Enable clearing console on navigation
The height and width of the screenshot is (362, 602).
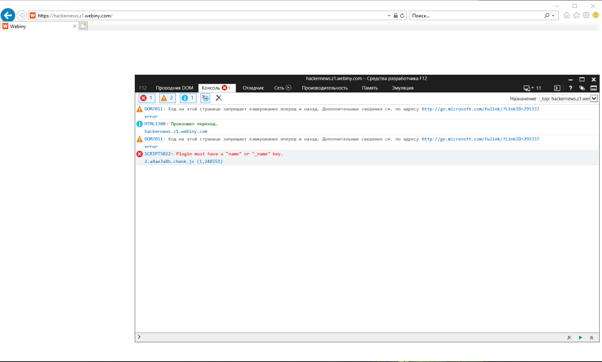(205, 98)
